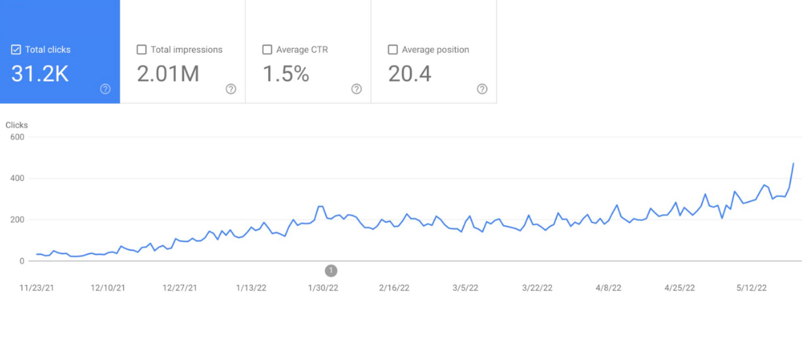Click the 3/5/22 axis date
Image resolution: width=812 pixels, height=338 pixels.
click(x=466, y=288)
